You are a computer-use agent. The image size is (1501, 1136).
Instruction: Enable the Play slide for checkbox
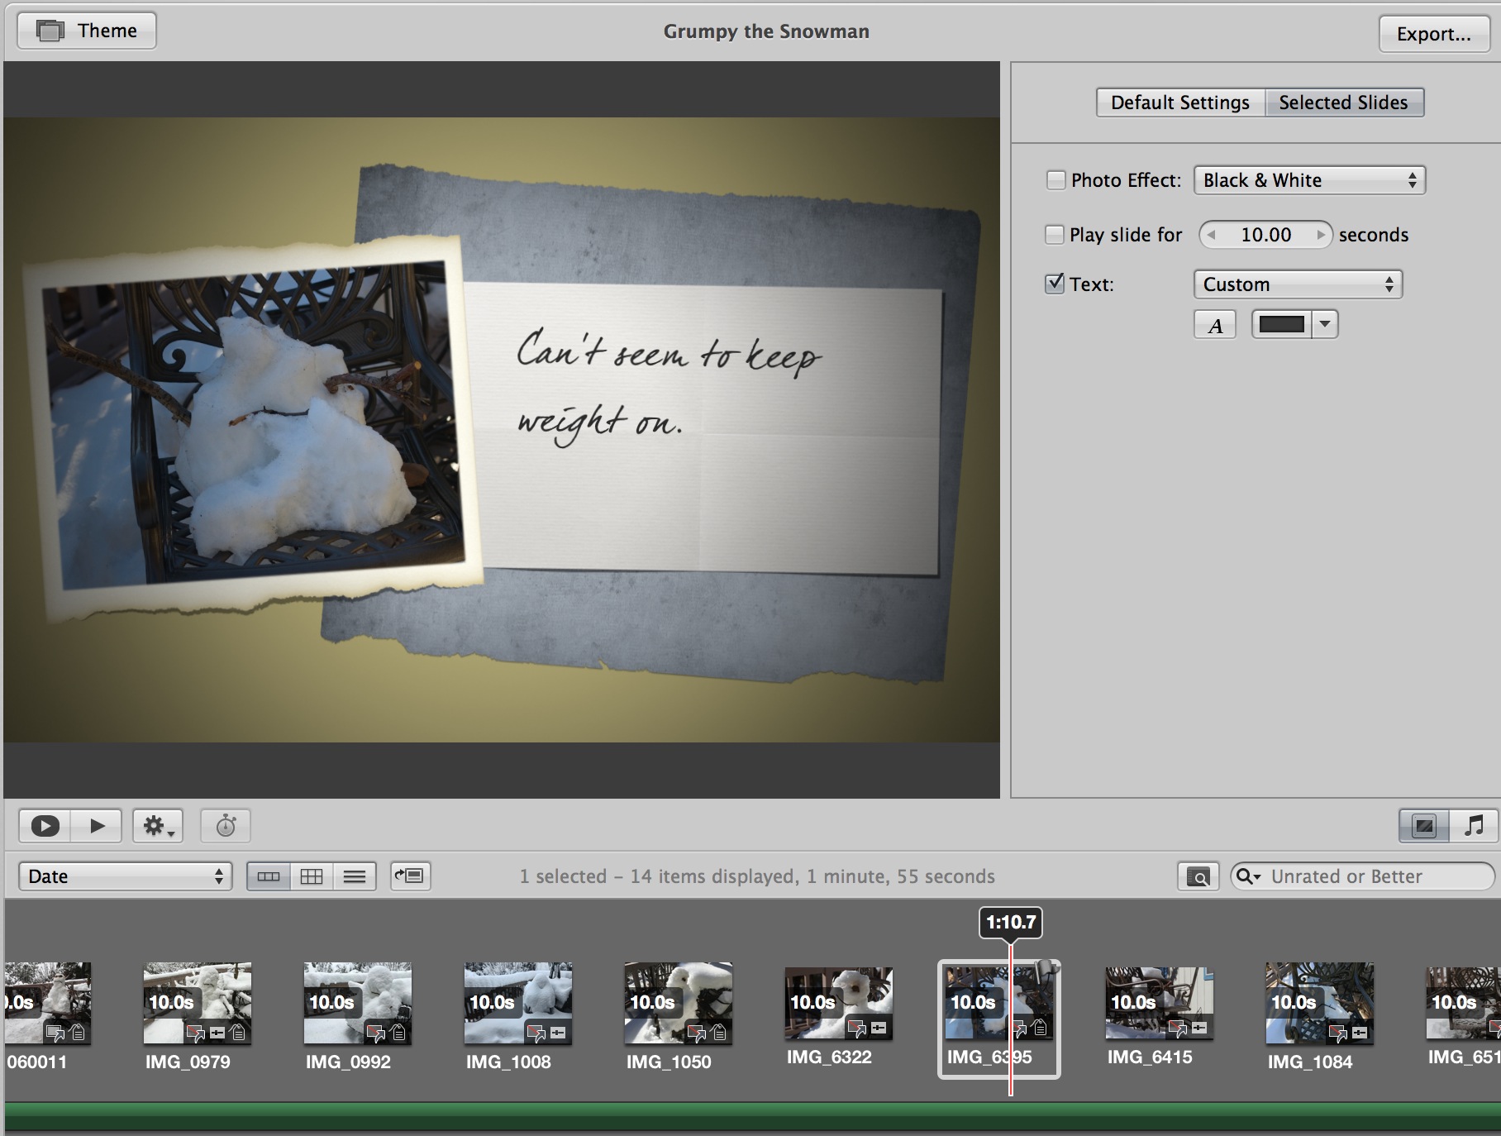point(1054,235)
